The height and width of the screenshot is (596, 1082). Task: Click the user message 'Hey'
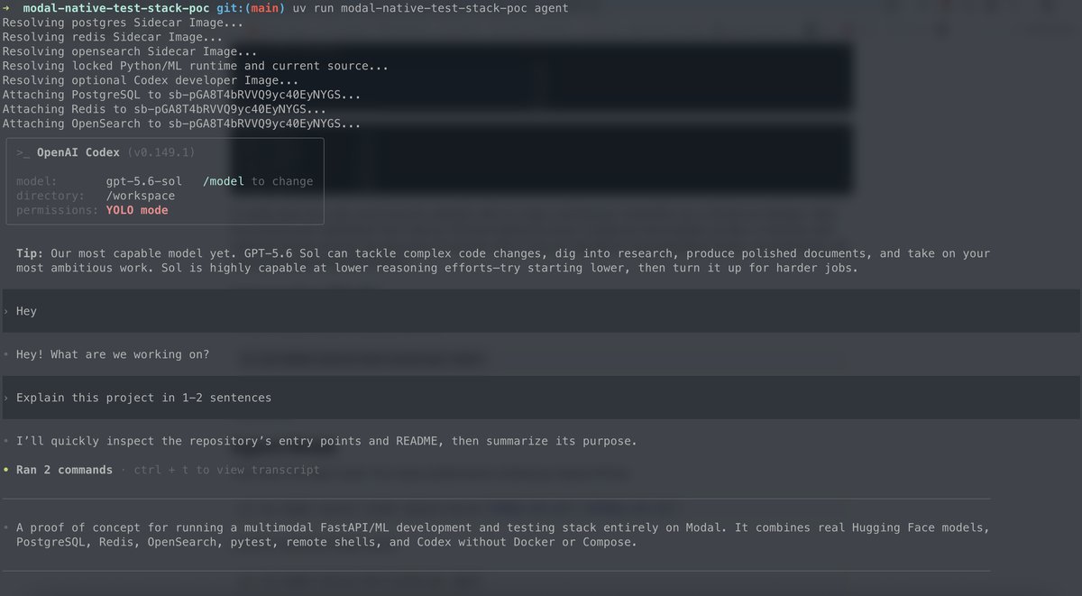540,311
